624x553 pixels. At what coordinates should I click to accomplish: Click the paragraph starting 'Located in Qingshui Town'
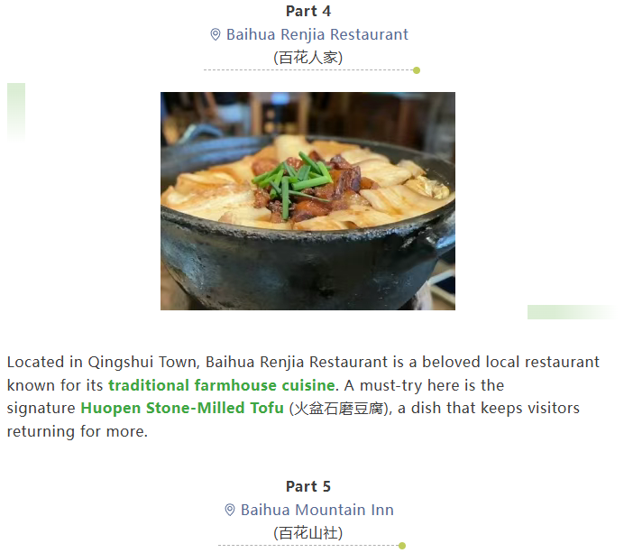[303, 397]
